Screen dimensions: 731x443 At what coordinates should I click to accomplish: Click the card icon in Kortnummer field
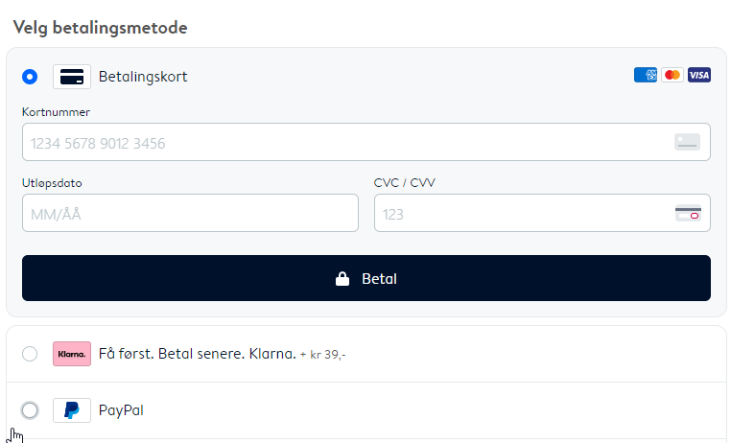click(687, 142)
